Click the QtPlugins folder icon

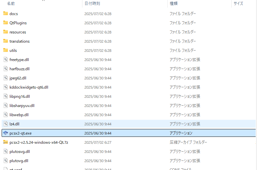(x=6, y=23)
